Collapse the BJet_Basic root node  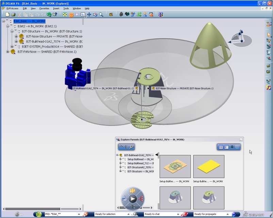(x=3, y=21)
